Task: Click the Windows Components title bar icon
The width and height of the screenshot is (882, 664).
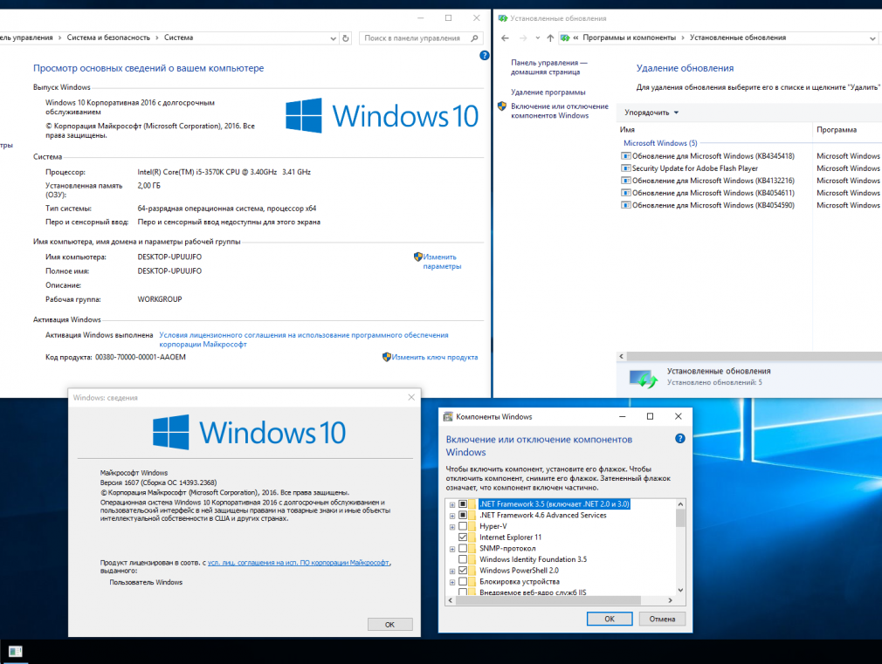Action: tap(448, 416)
